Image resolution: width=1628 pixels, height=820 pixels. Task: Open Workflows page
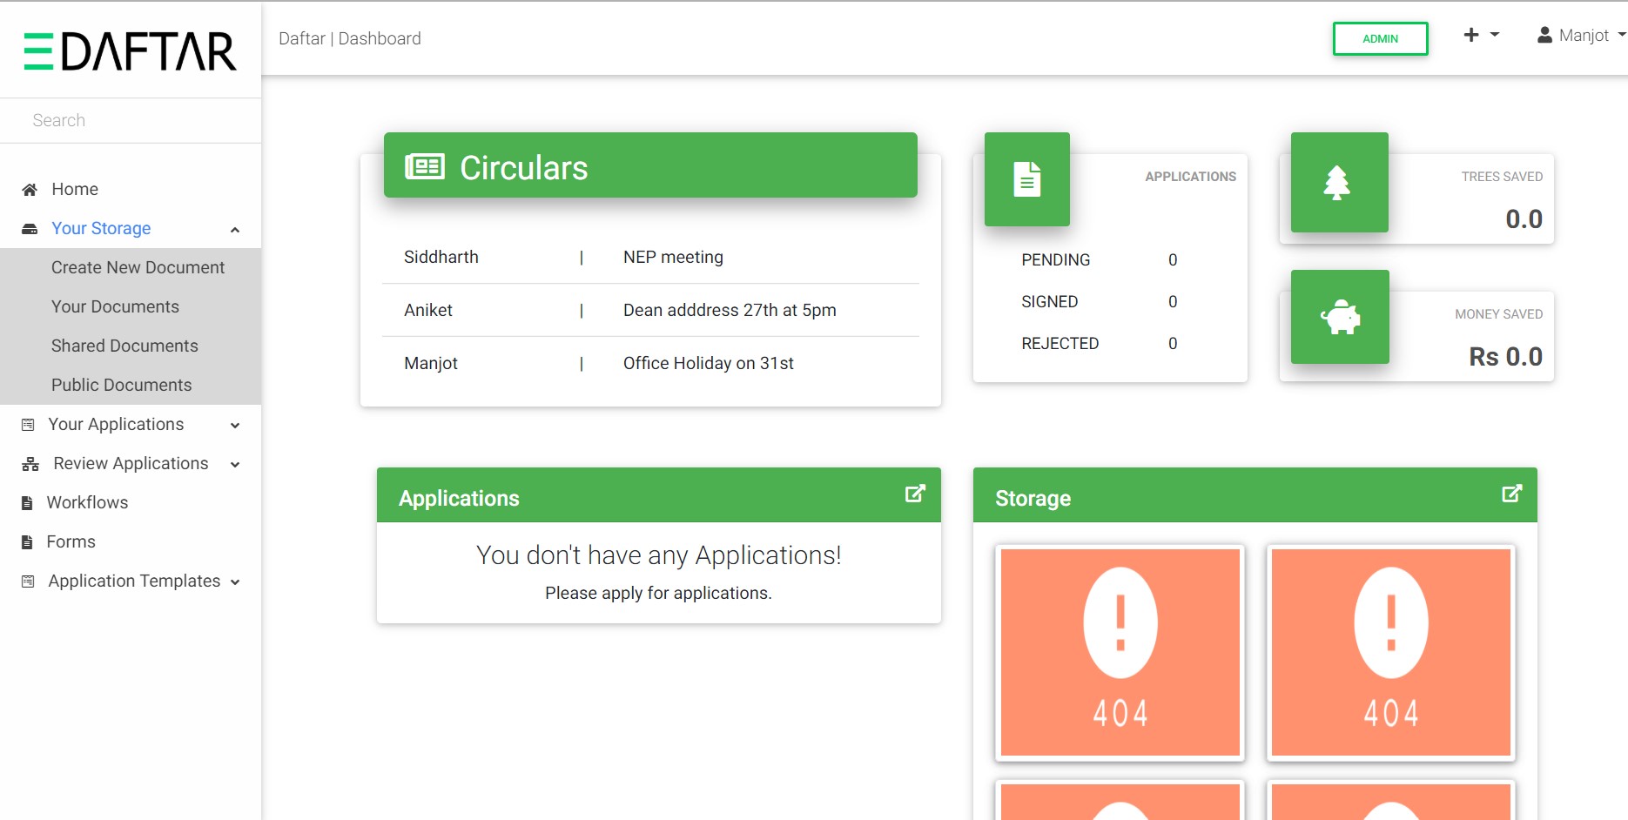click(x=87, y=502)
